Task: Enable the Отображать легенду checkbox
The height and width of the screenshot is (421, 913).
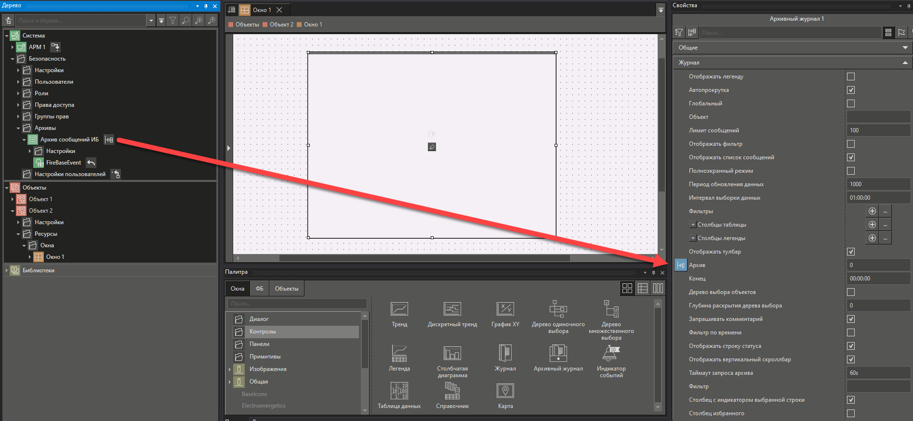Action: point(851,77)
